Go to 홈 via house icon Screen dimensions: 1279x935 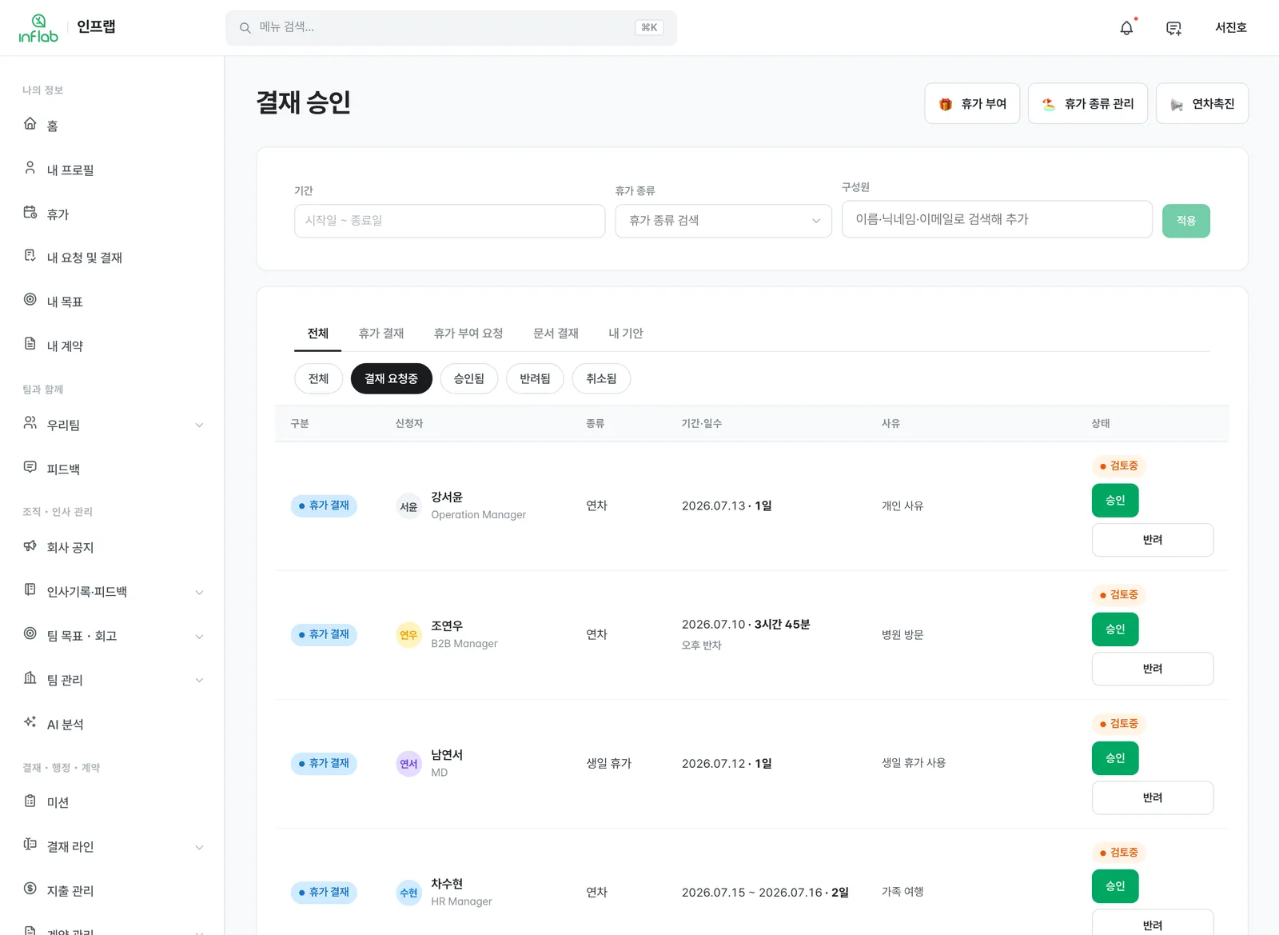[30, 123]
